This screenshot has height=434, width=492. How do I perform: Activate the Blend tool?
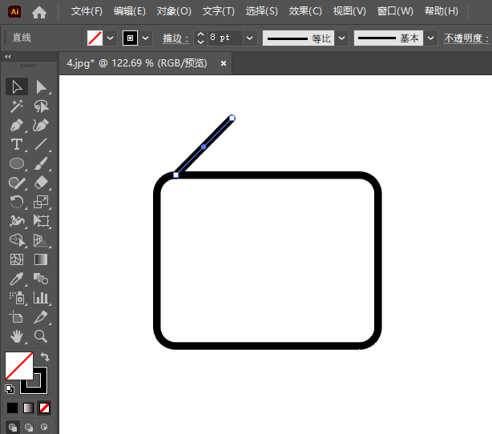(41, 279)
